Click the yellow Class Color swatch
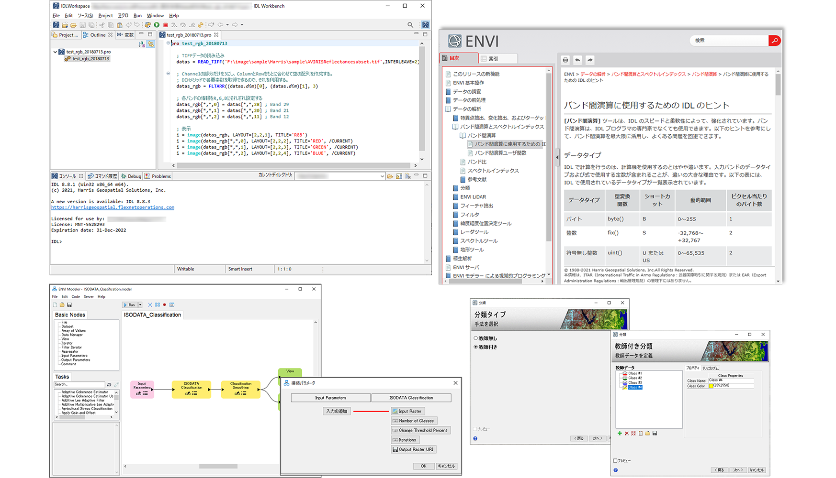This screenshot has width=836, height=478. pos(711,386)
